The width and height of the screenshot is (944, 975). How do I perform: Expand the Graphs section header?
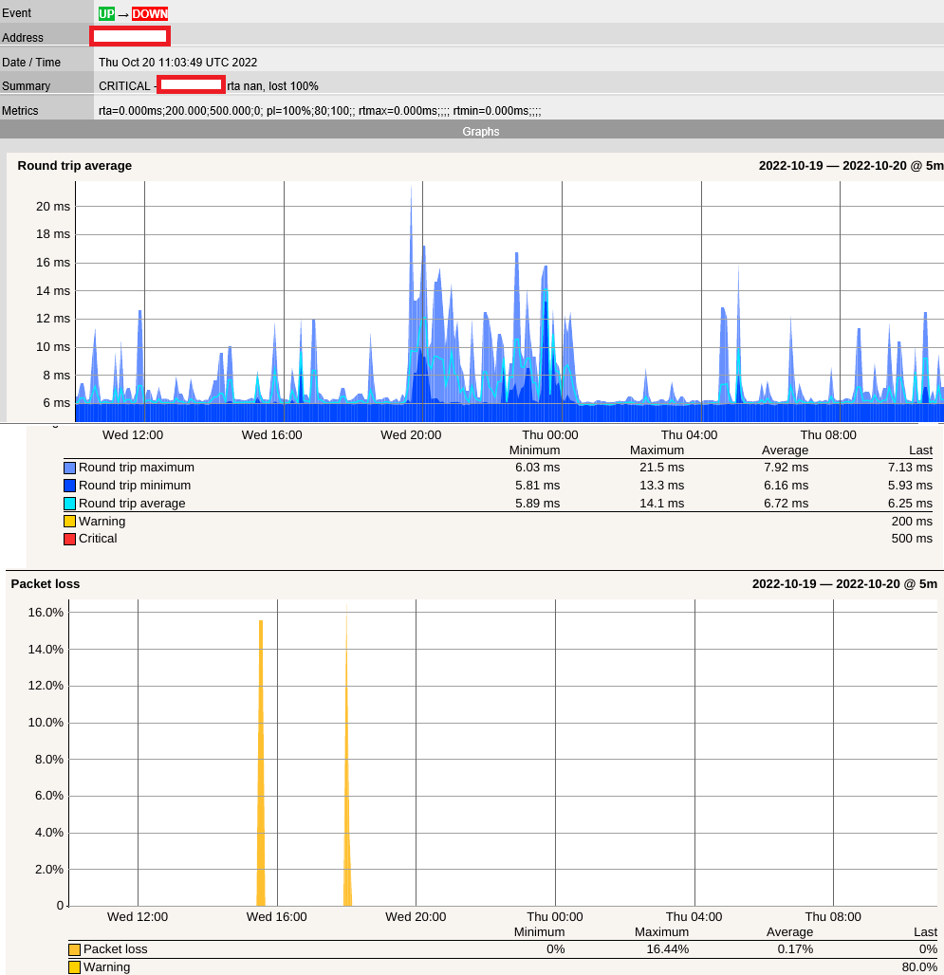click(480, 131)
